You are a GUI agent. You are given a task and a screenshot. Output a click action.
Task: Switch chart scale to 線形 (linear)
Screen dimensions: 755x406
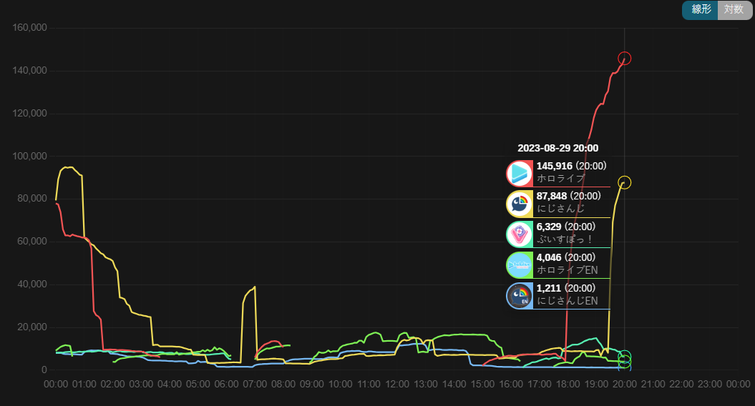[700, 9]
